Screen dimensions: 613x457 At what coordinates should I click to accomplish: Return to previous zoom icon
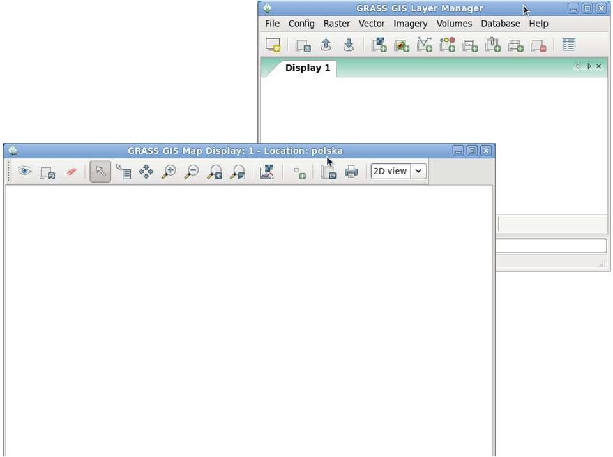pyautogui.click(x=215, y=172)
